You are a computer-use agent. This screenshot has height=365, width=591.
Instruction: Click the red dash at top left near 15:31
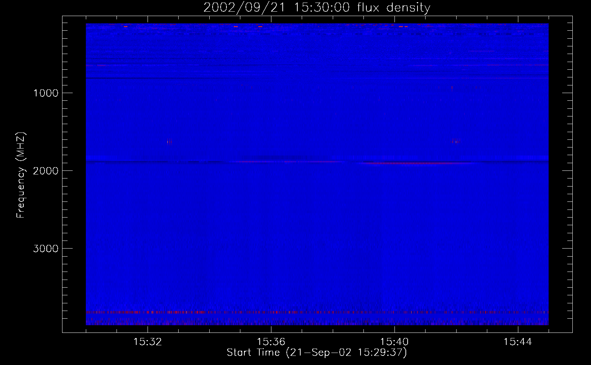126,27
